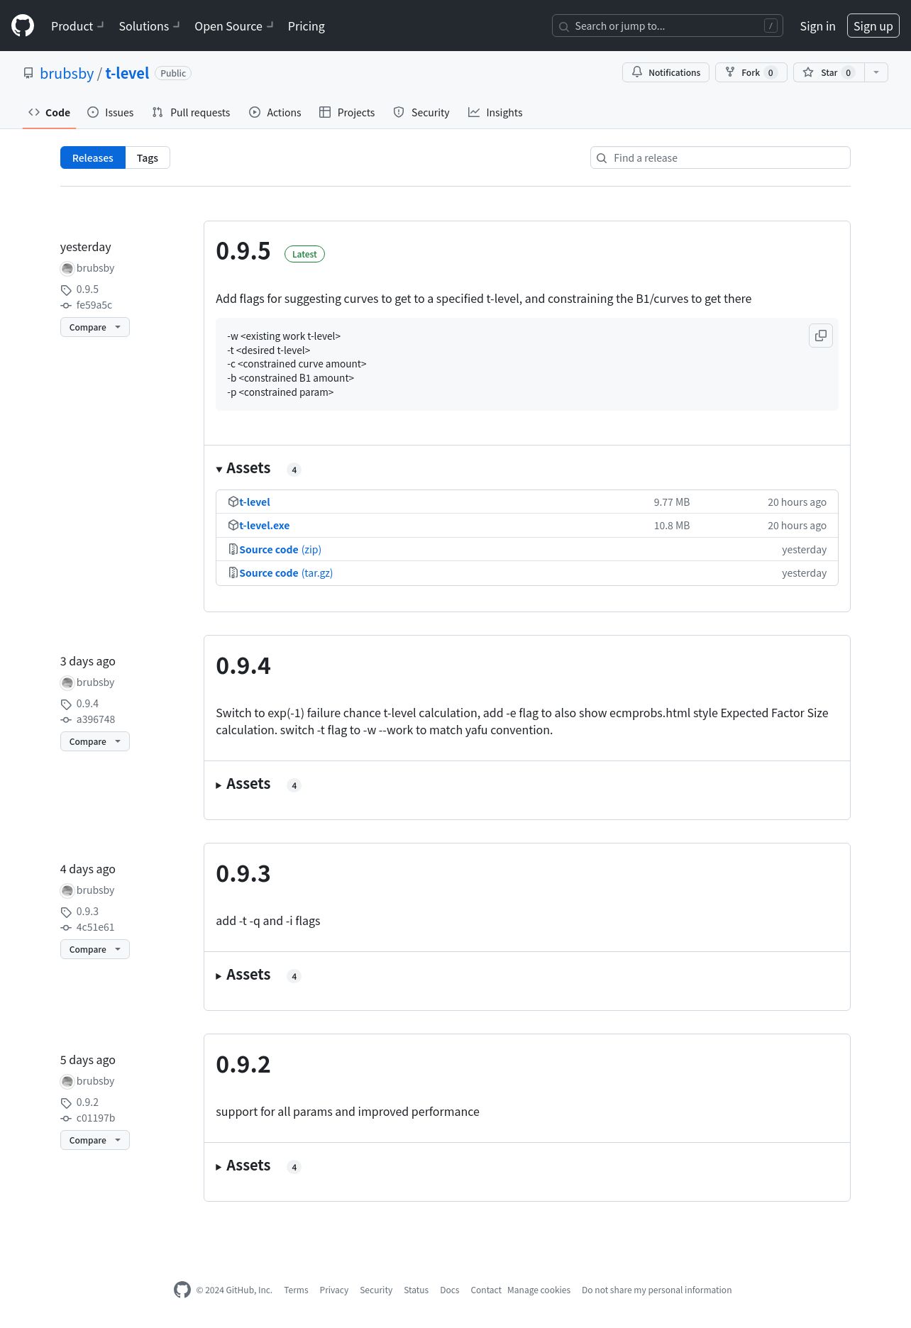Click Manage cookies in footer
Viewport: 911px width, 1328px height.
pyautogui.click(x=539, y=1290)
